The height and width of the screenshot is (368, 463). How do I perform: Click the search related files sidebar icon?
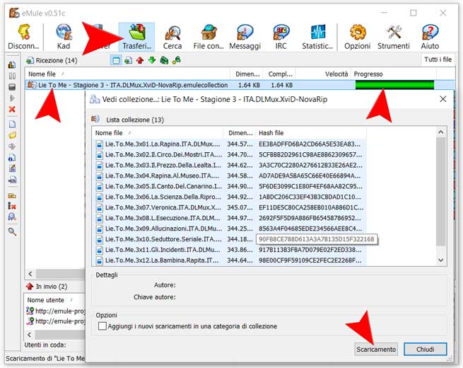pos(12,217)
